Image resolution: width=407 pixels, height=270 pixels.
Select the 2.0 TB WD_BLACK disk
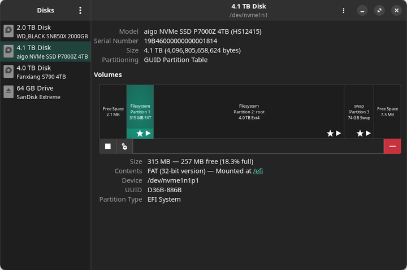(45, 31)
